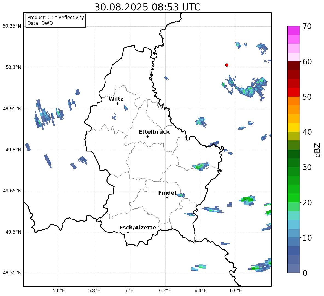The height and width of the screenshot is (296, 324).
Task: Click the magenta top segment of colorbar
Action: pos(293,30)
